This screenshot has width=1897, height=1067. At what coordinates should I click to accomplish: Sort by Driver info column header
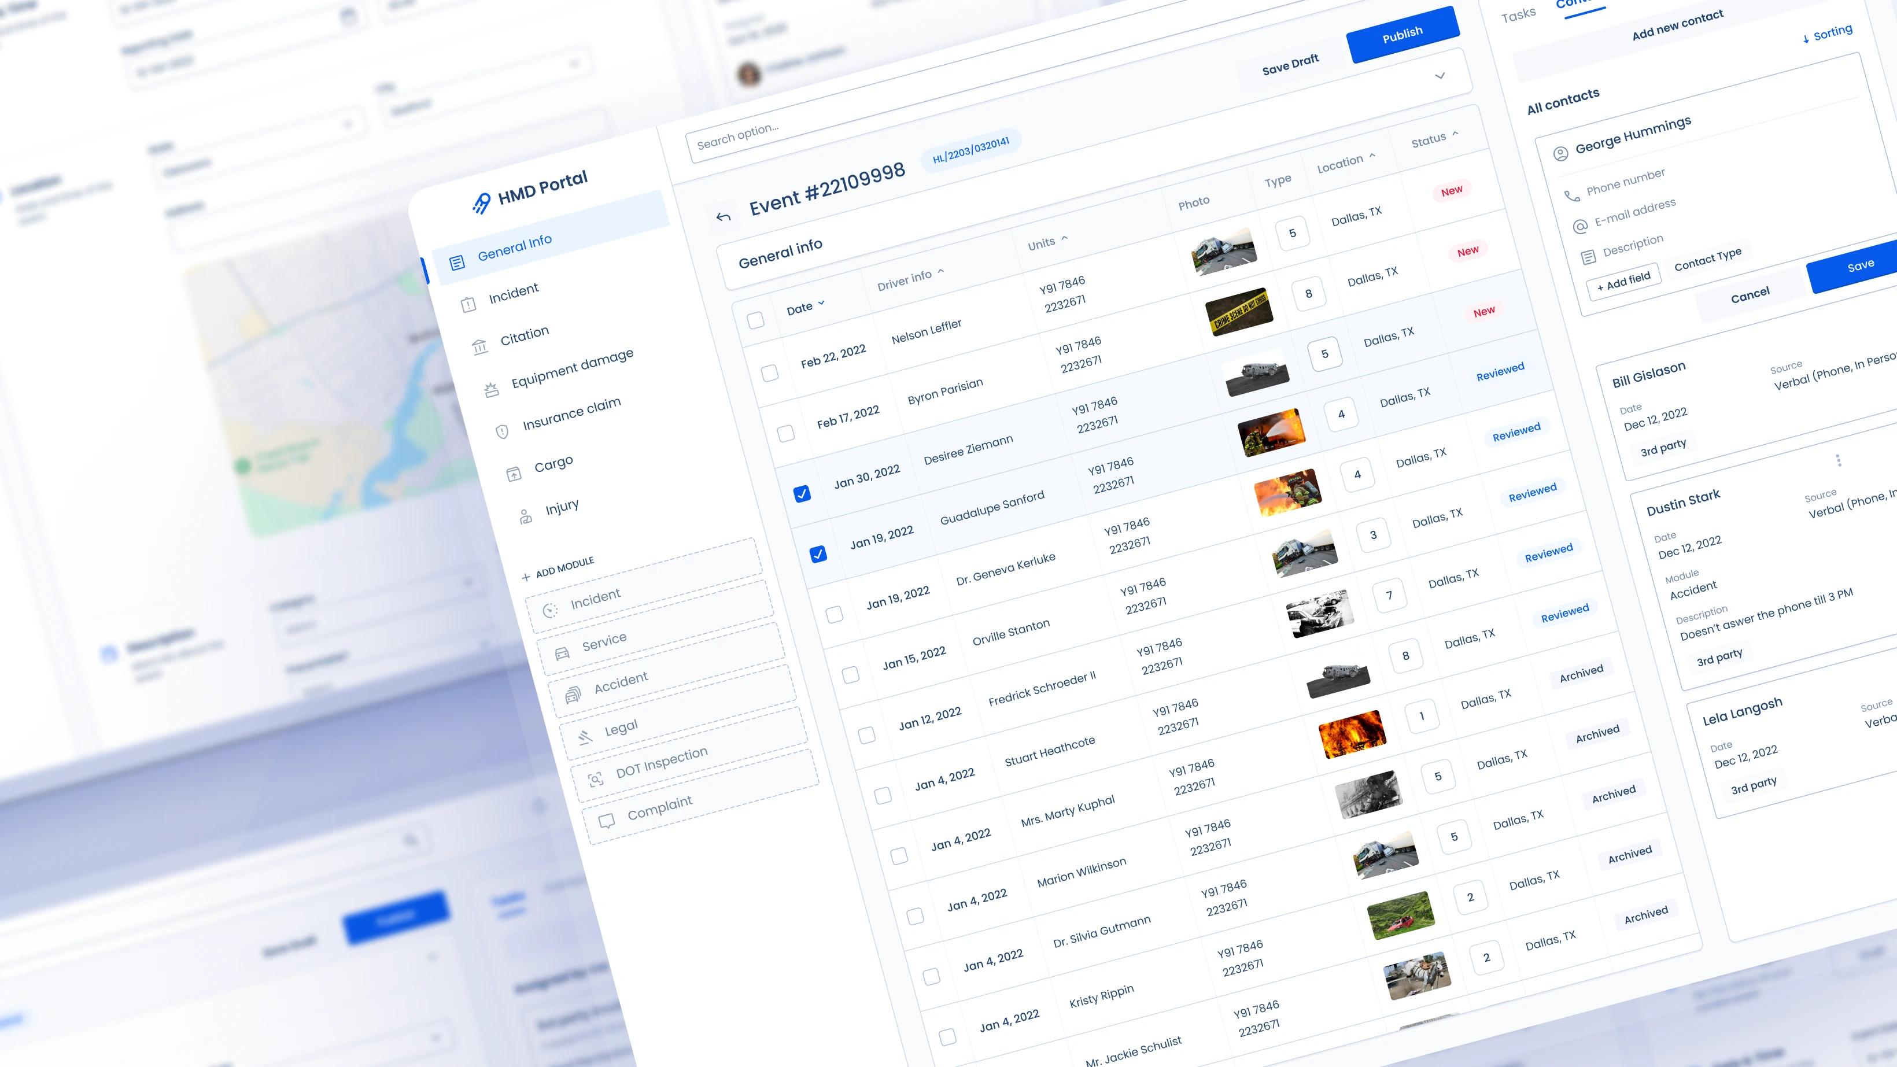(910, 280)
